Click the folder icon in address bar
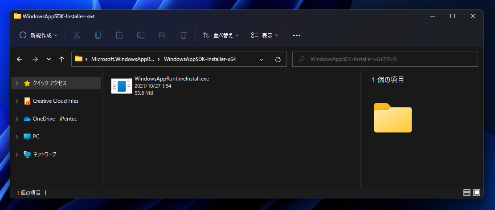 pos(78,59)
